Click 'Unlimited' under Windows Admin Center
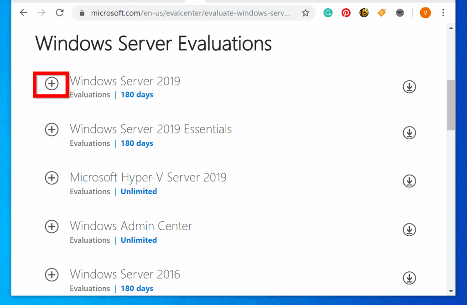 coord(139,240)
